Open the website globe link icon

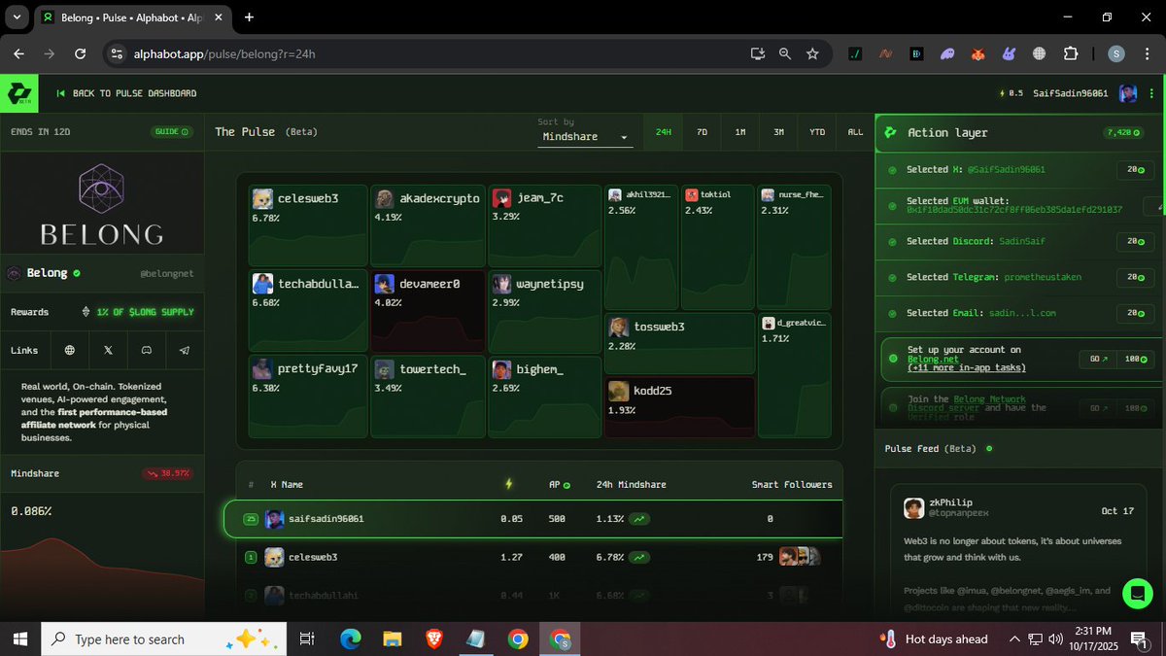pos(69,350)
